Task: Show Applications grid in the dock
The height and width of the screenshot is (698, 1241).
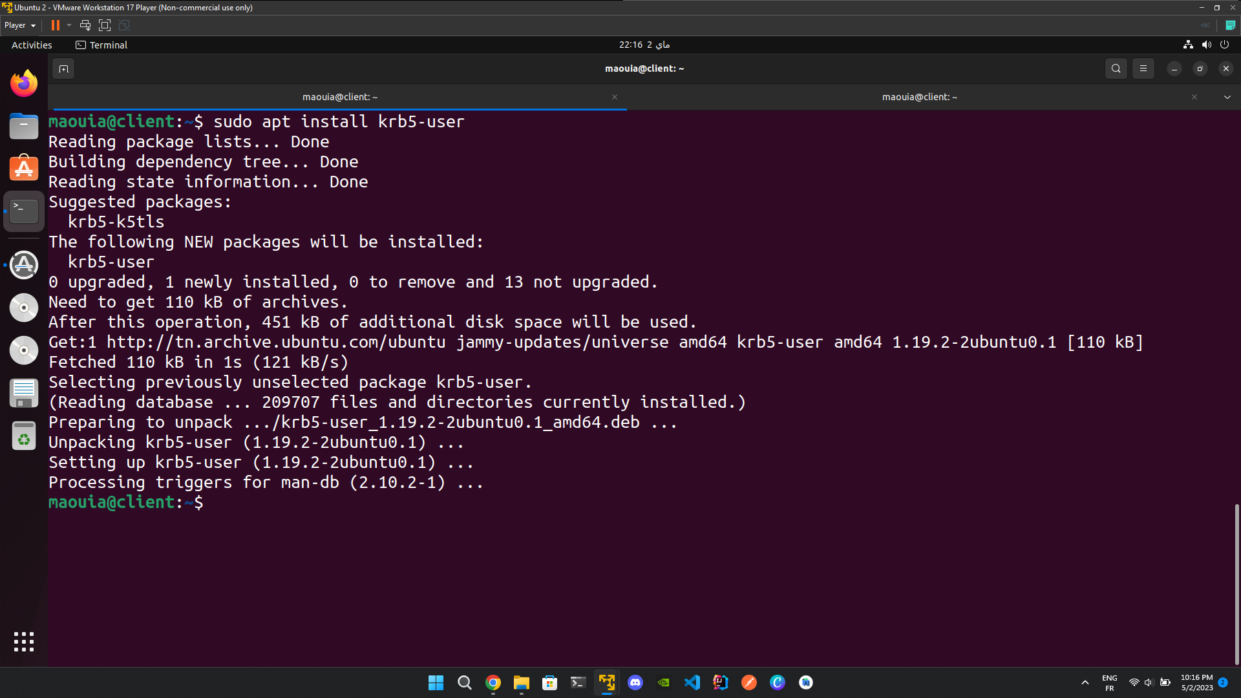Action: [24, 642]
